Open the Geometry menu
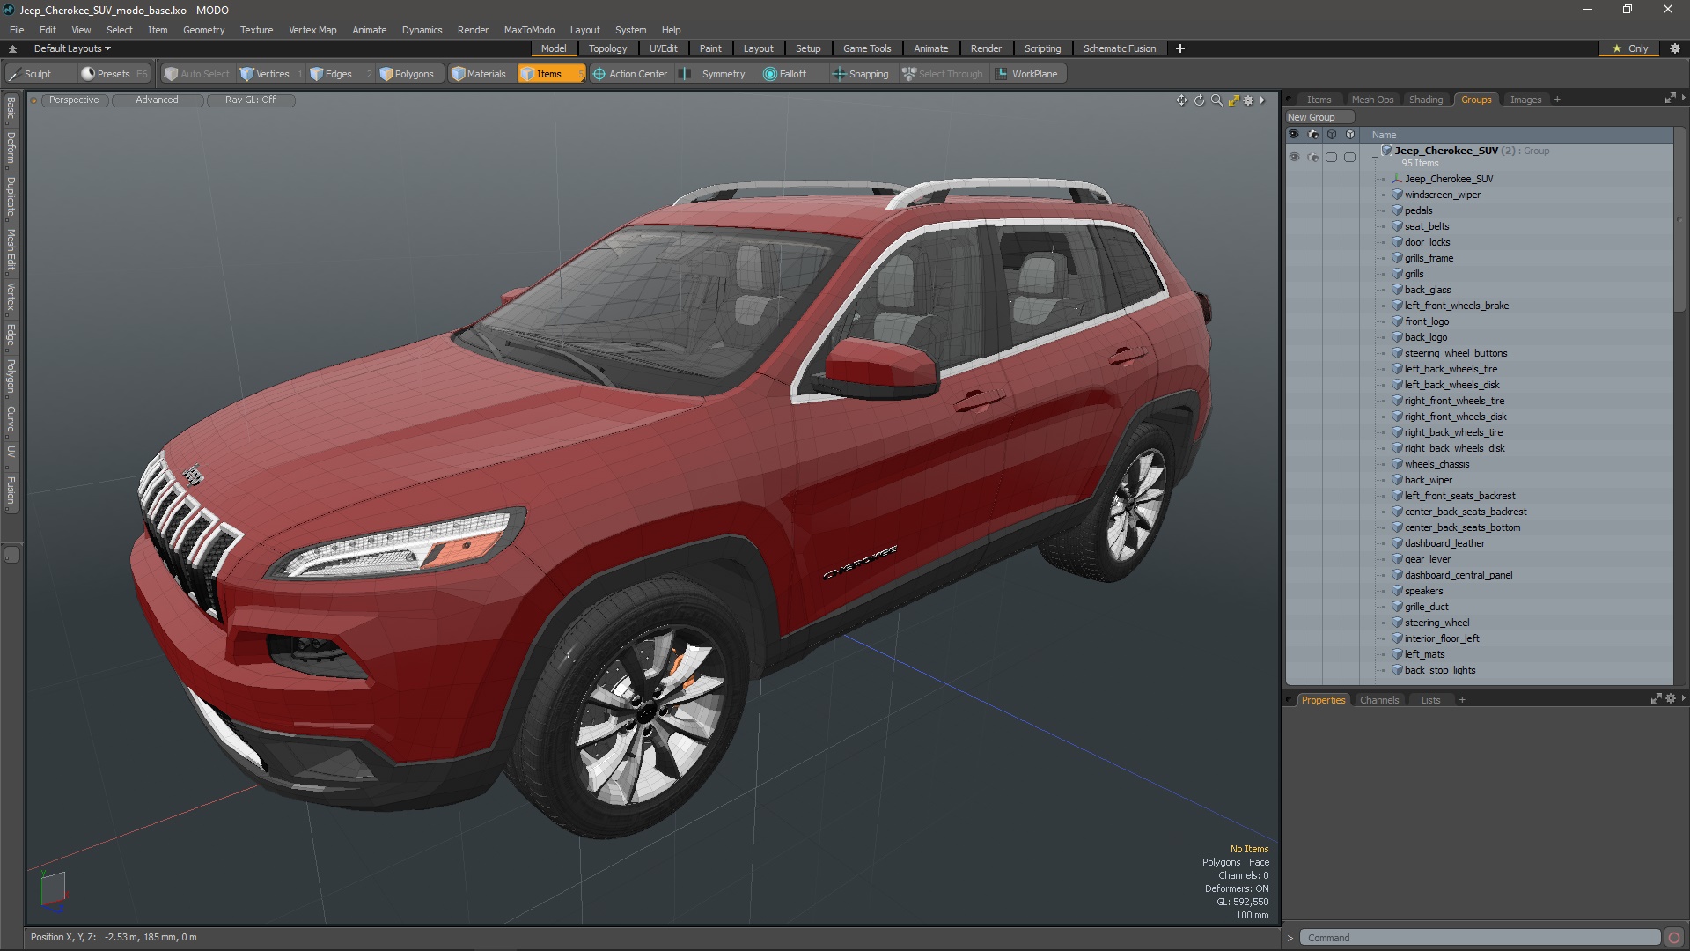Screen dimensions: 1690x951 pos(203,30)
